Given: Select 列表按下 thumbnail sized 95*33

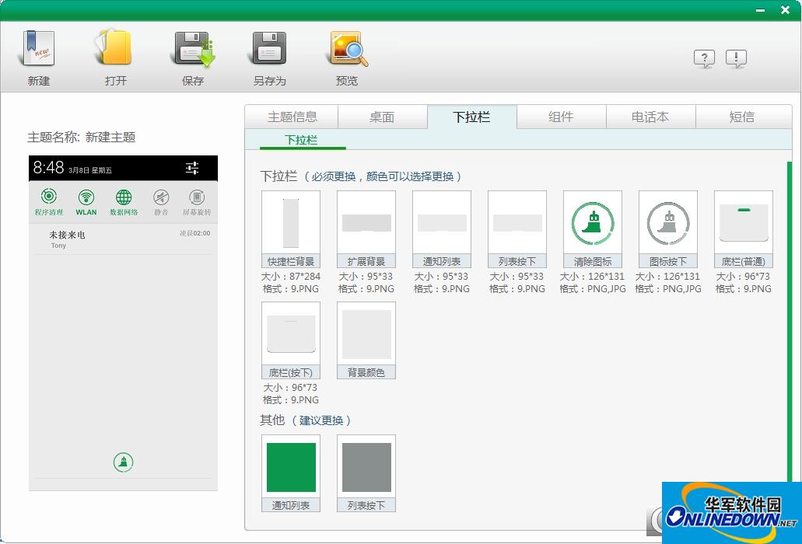Looking at the screenshot, I should coord(517,228).
